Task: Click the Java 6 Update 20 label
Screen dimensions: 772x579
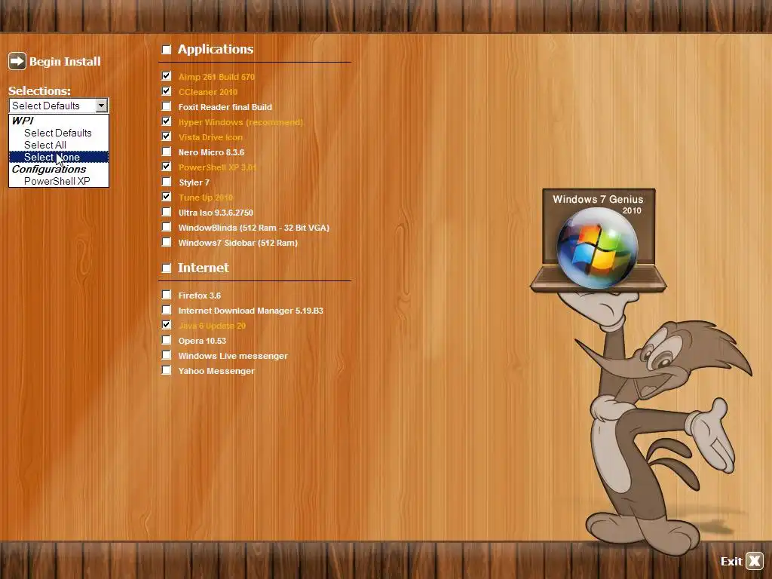Action: pos(212,326)
